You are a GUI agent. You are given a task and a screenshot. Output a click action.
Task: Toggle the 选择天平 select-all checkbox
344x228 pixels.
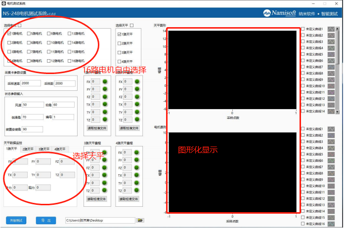click(x=132, y=25)
